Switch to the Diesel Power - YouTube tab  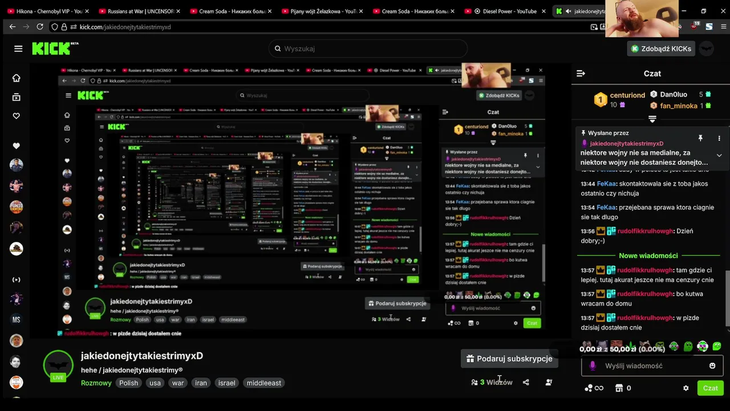(504, 11)
